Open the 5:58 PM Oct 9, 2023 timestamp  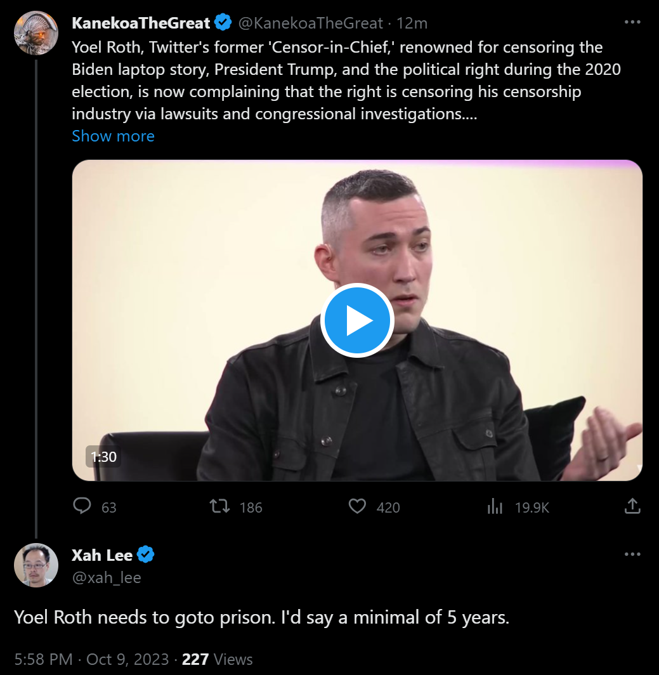pos(91,659)
